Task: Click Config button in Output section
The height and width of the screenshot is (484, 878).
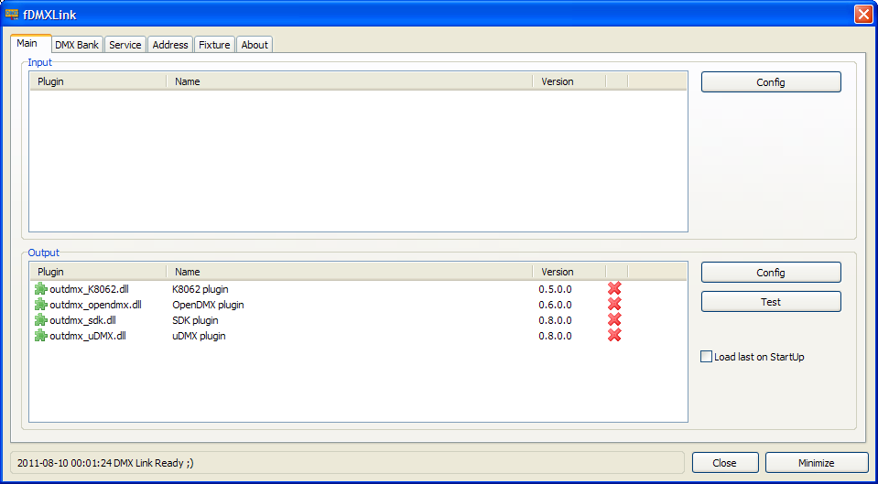Action: pyautogui.click(x=771, y=273)
